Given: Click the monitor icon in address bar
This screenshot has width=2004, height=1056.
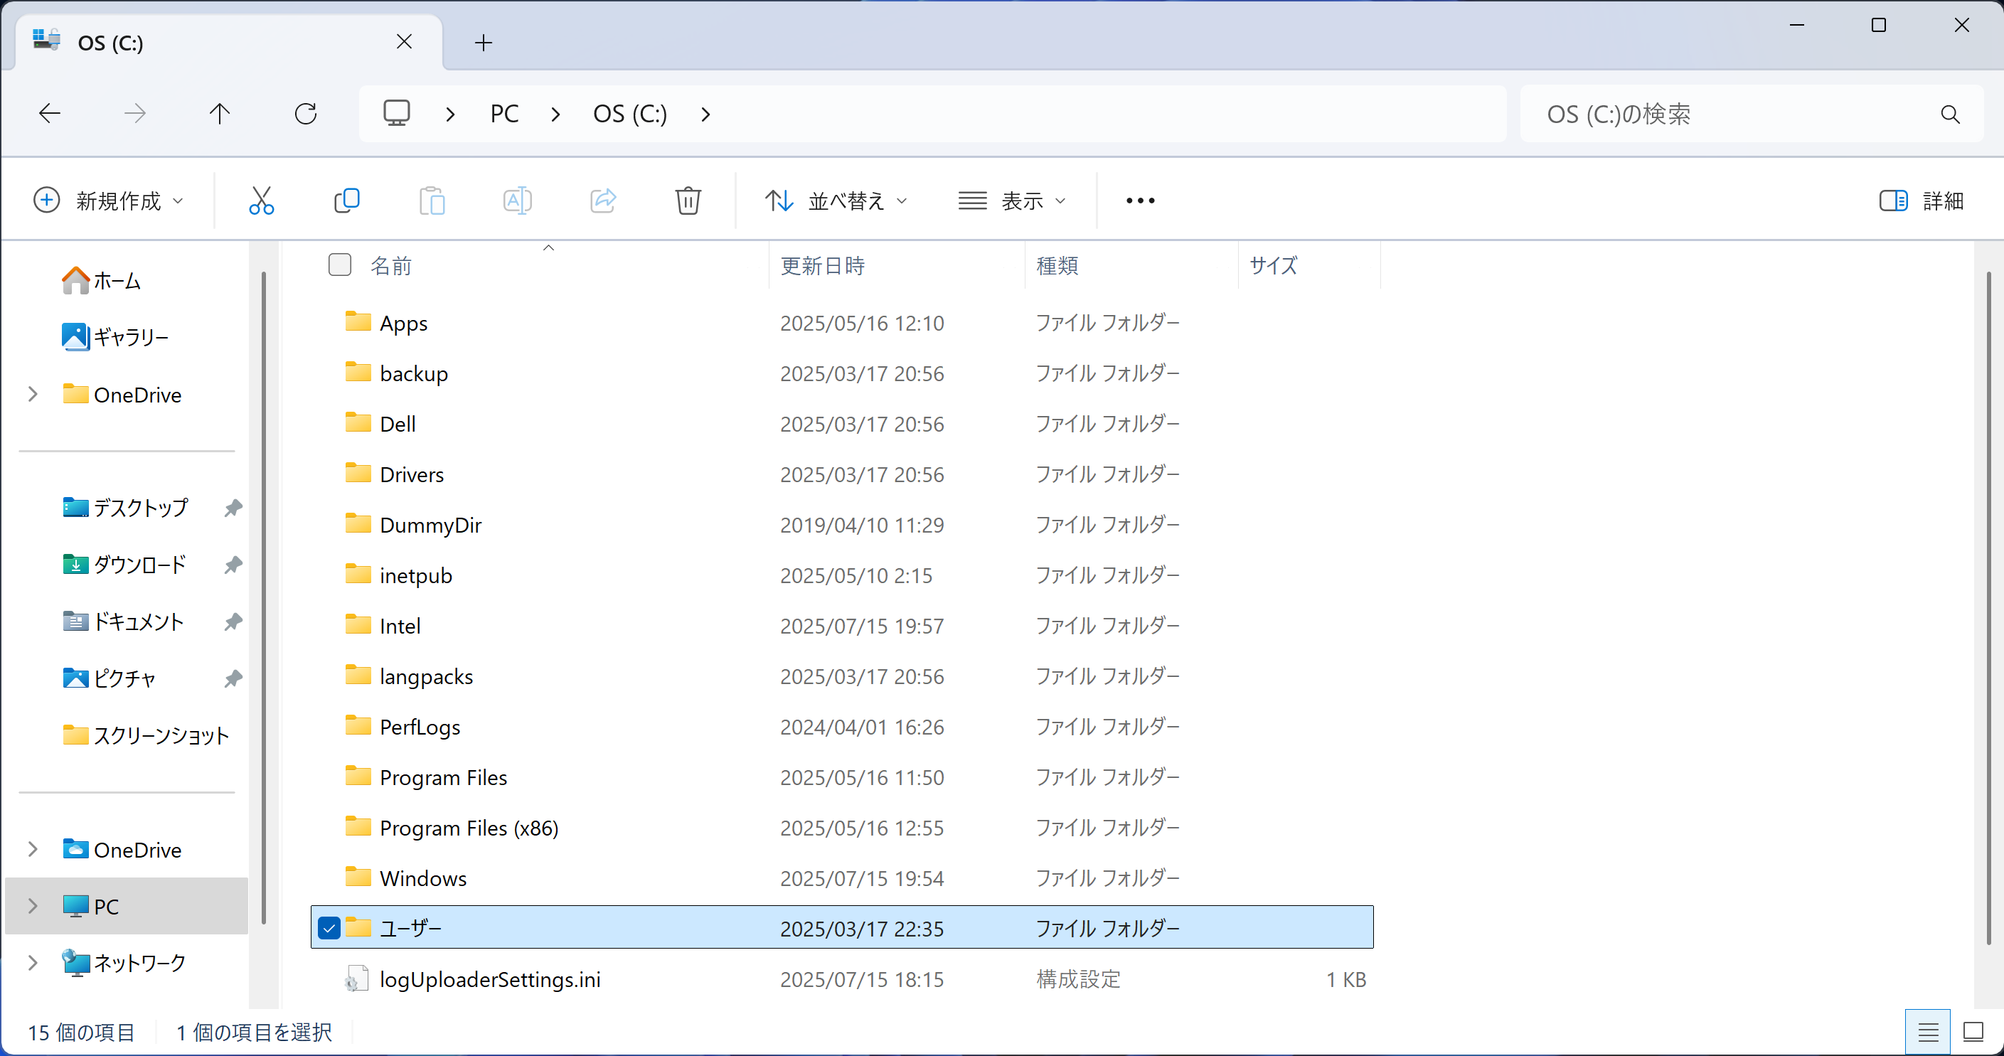Looking at the screenshot, I should pyautogui.click(x=397, y=114).
